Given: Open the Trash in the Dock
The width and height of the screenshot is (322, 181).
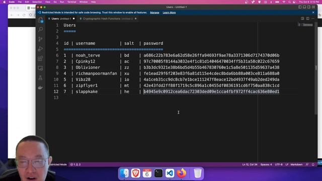Looking at the screenshot, I should point(198,173).
